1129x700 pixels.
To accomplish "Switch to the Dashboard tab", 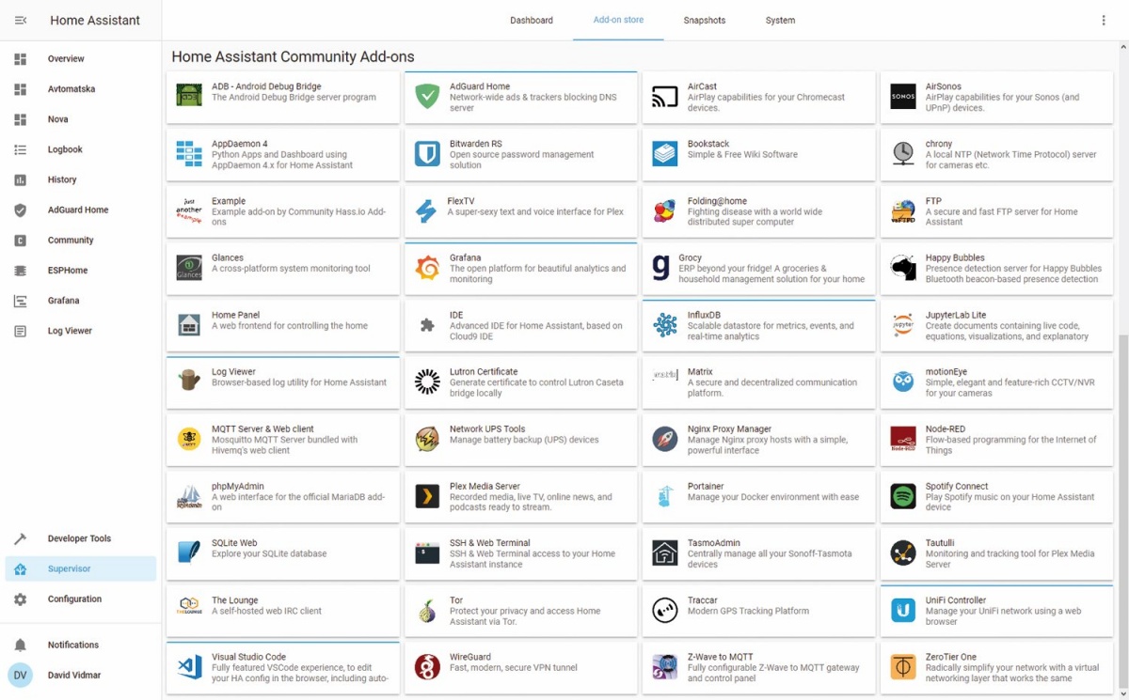I will pos(532,20).
